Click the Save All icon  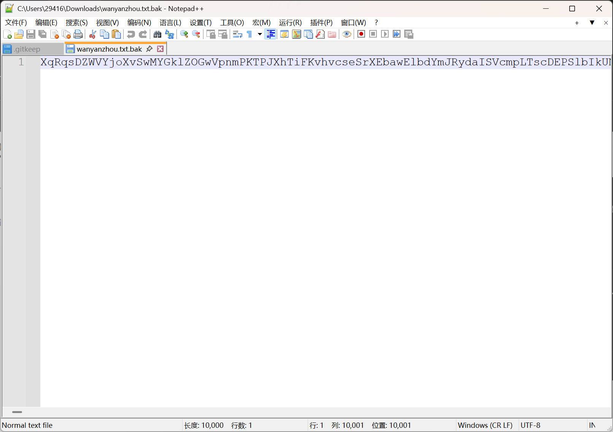pos(43,35)
